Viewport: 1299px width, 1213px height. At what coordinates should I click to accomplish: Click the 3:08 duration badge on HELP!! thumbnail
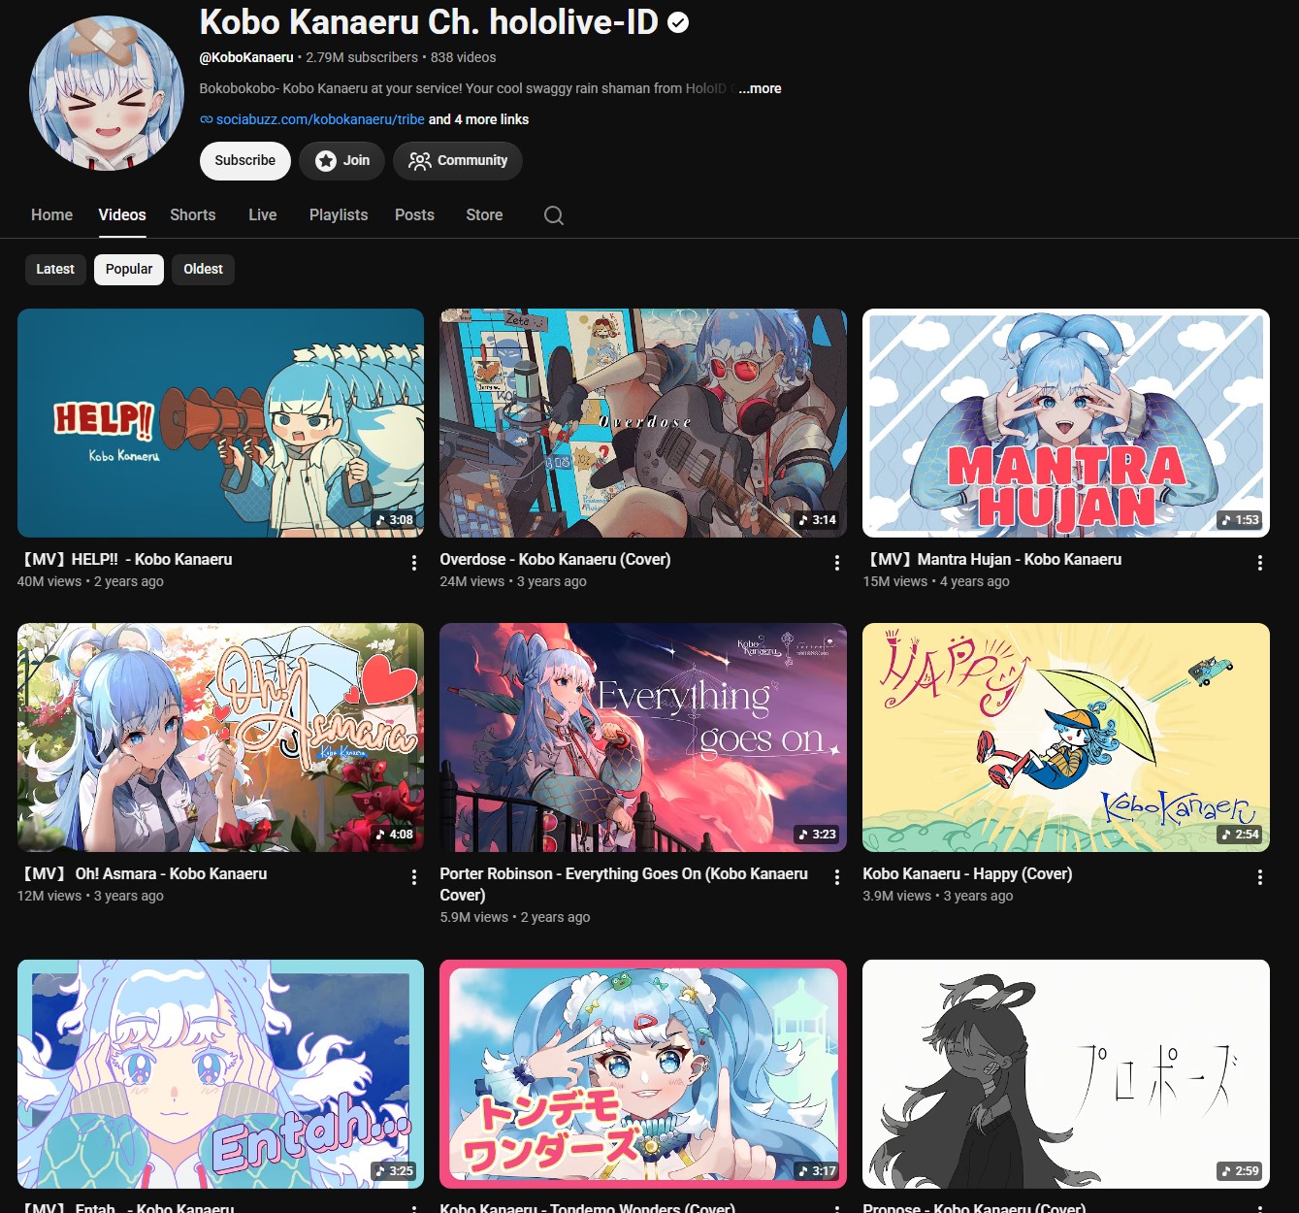394,520
